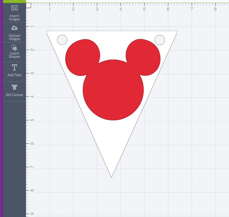Screen dimensions: 229x217
Task: Choose the Add Text 'T' icon
Action: click(14, 67)
